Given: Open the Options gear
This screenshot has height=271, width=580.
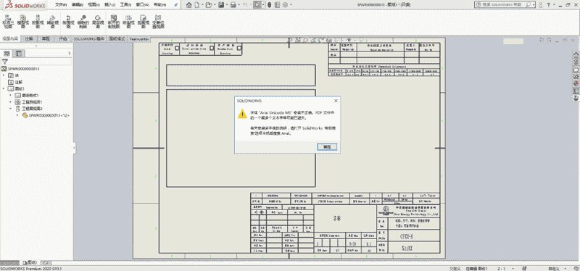Looking at the screenshot, I should (x=285, y=5).
